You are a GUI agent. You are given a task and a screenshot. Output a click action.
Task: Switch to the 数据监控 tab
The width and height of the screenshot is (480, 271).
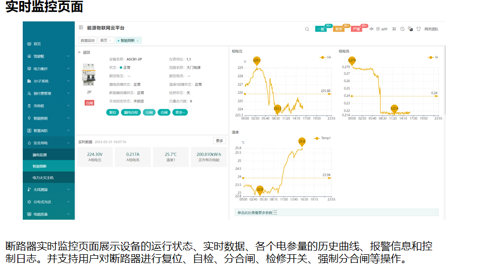click(87, 40)
